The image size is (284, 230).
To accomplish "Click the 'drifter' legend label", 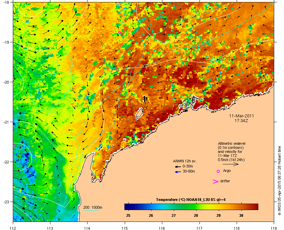I will click(x=225, y=181).
